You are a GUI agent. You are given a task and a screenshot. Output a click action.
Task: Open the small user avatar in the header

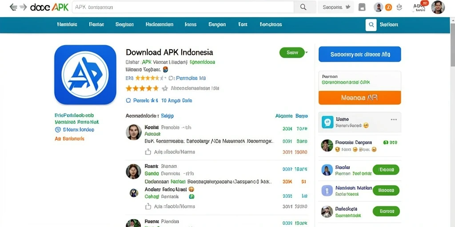click(x=379, y=7)
